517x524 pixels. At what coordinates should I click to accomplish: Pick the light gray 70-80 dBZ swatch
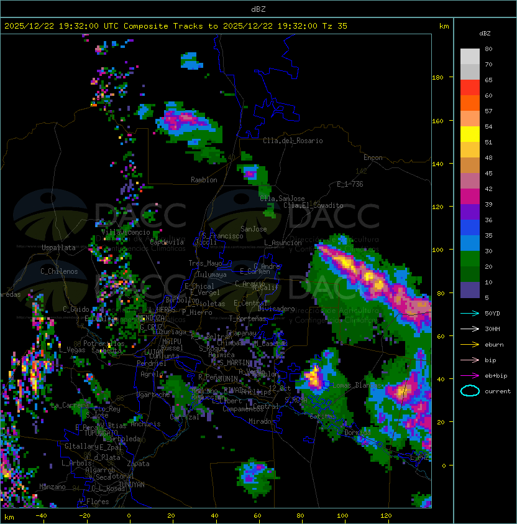470,56
